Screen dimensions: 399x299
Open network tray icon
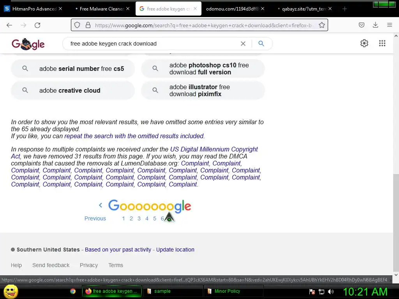pos(321,292)
